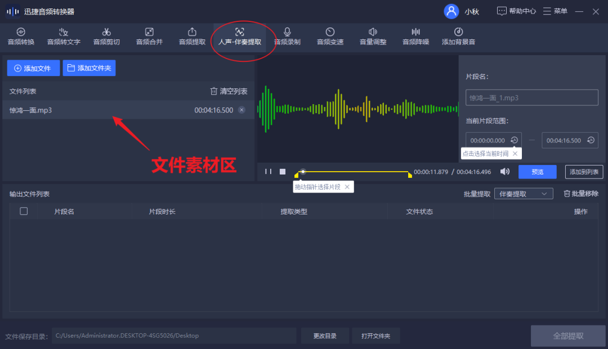Select the 音频合并 audio merge tool
Image resolution: width=608 pixels, height=349 pixels.
(149, 37)
